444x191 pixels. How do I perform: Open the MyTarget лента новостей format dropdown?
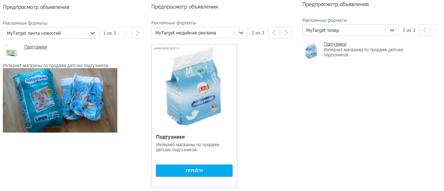pyautogui.click(x=51, y=33)
